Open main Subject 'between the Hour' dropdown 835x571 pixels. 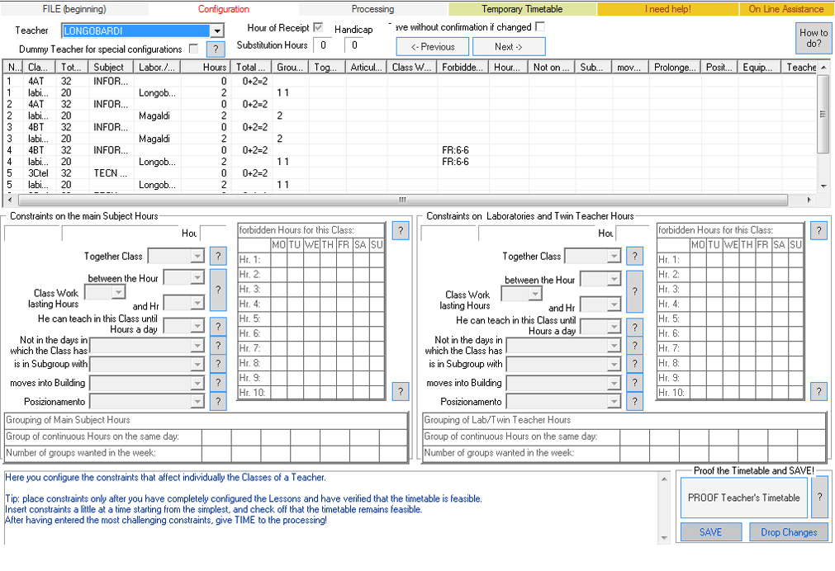[197, 278]
